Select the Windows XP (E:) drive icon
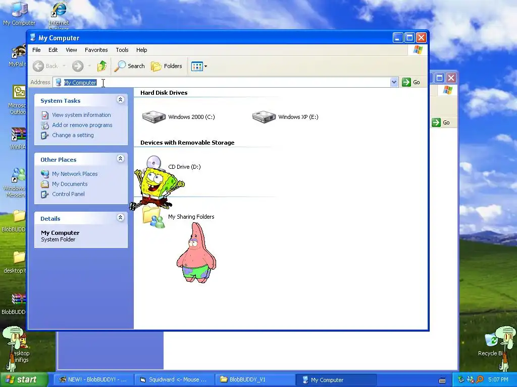The width and height of the screenshot is (517, 387). tap(264, 117)
